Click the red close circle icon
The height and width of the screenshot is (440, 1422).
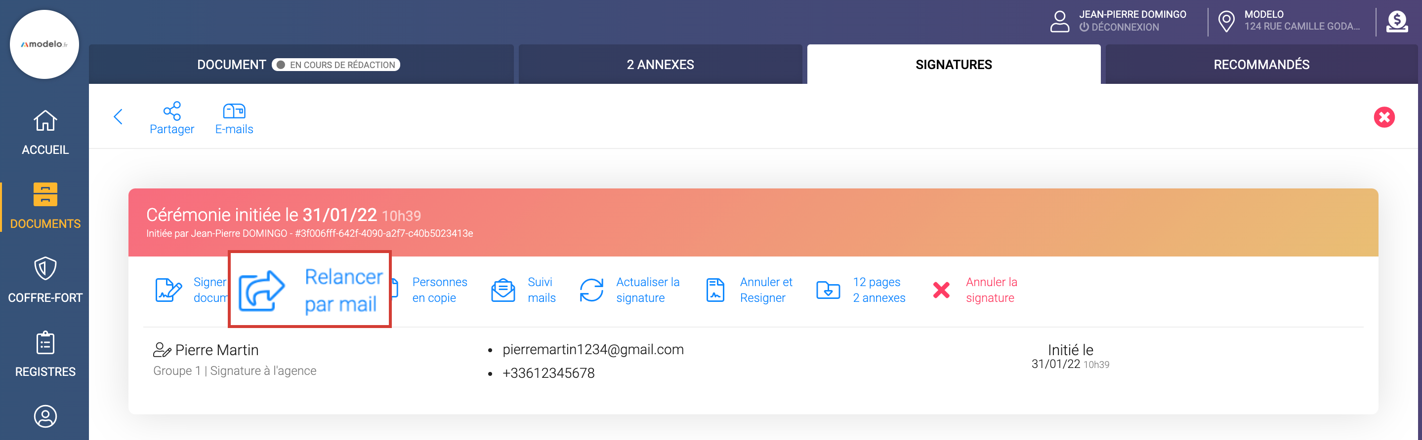[x=1383, y=117]
